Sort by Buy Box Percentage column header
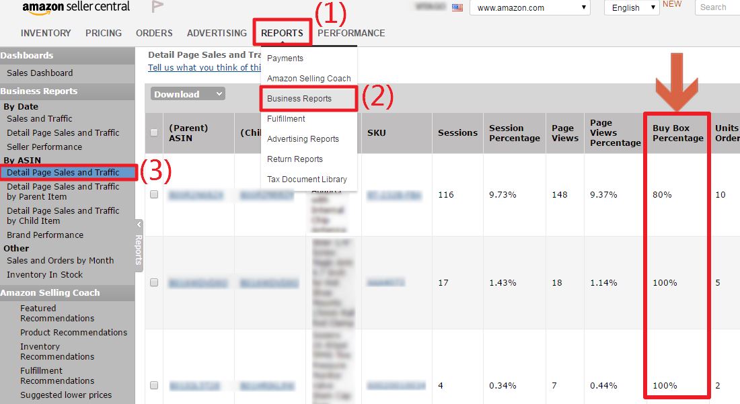Screen dimensions: 740x404 677,133
